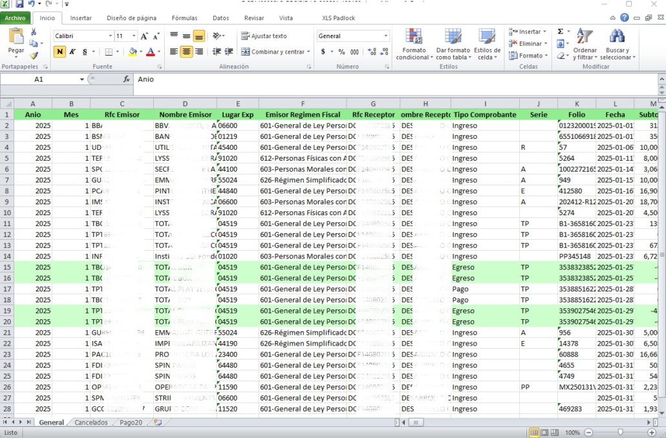Toggle center horizontal alignment

(186, 52)
